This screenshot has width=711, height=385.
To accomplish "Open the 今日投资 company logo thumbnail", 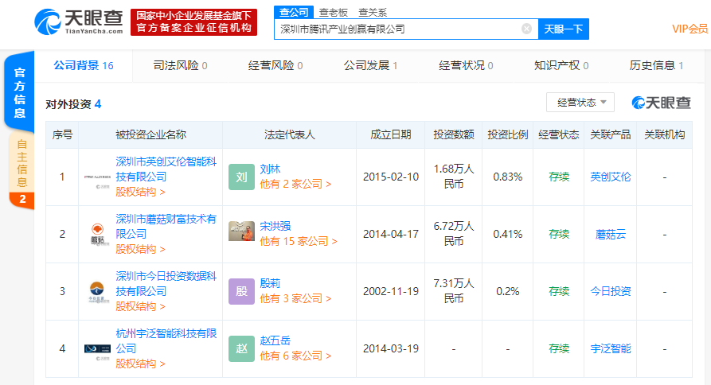I will [x=97, y=292].
